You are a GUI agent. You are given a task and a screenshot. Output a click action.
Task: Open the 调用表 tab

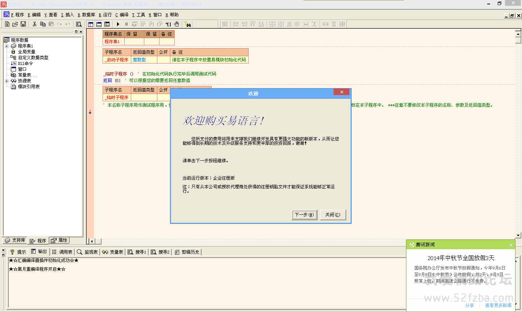click(x=62, y=252)
